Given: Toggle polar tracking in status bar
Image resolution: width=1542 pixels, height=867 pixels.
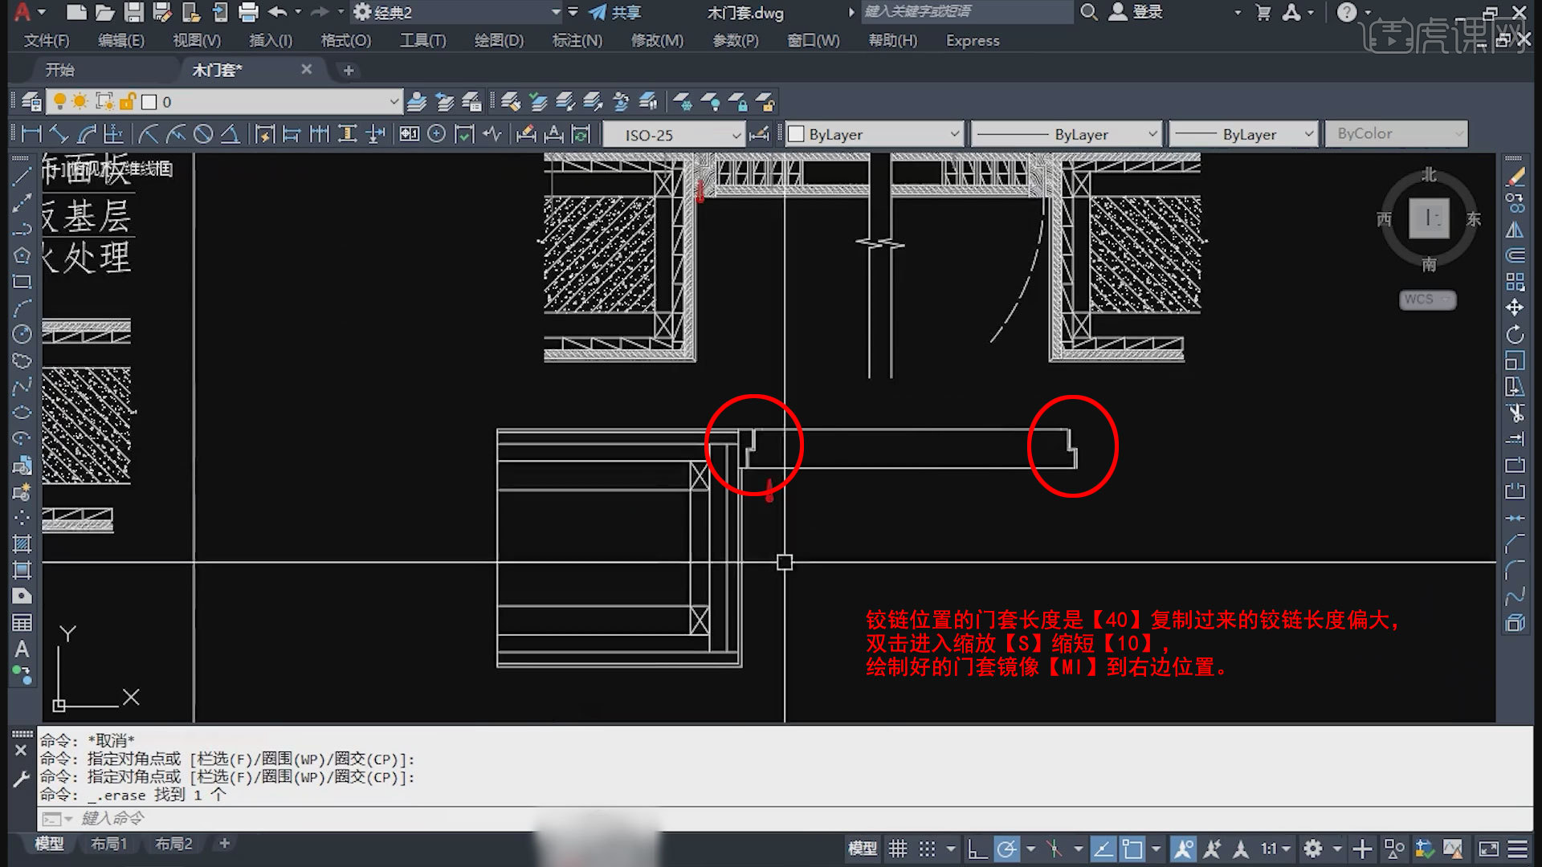Looking at the screenshot, I should tap(1006, 849).
